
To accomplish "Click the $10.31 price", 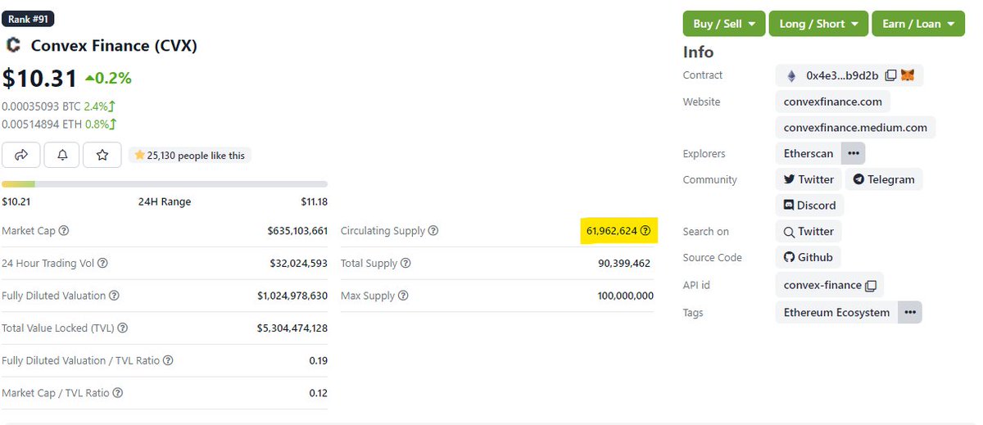I will [x=39, y=79].
